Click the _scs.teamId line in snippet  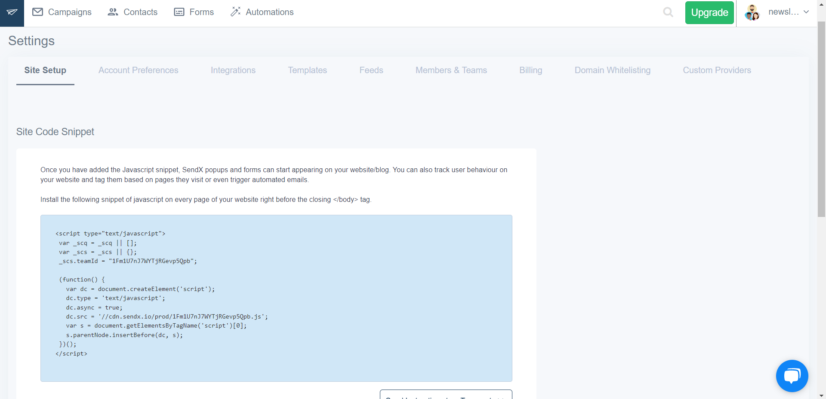(128, 261)
